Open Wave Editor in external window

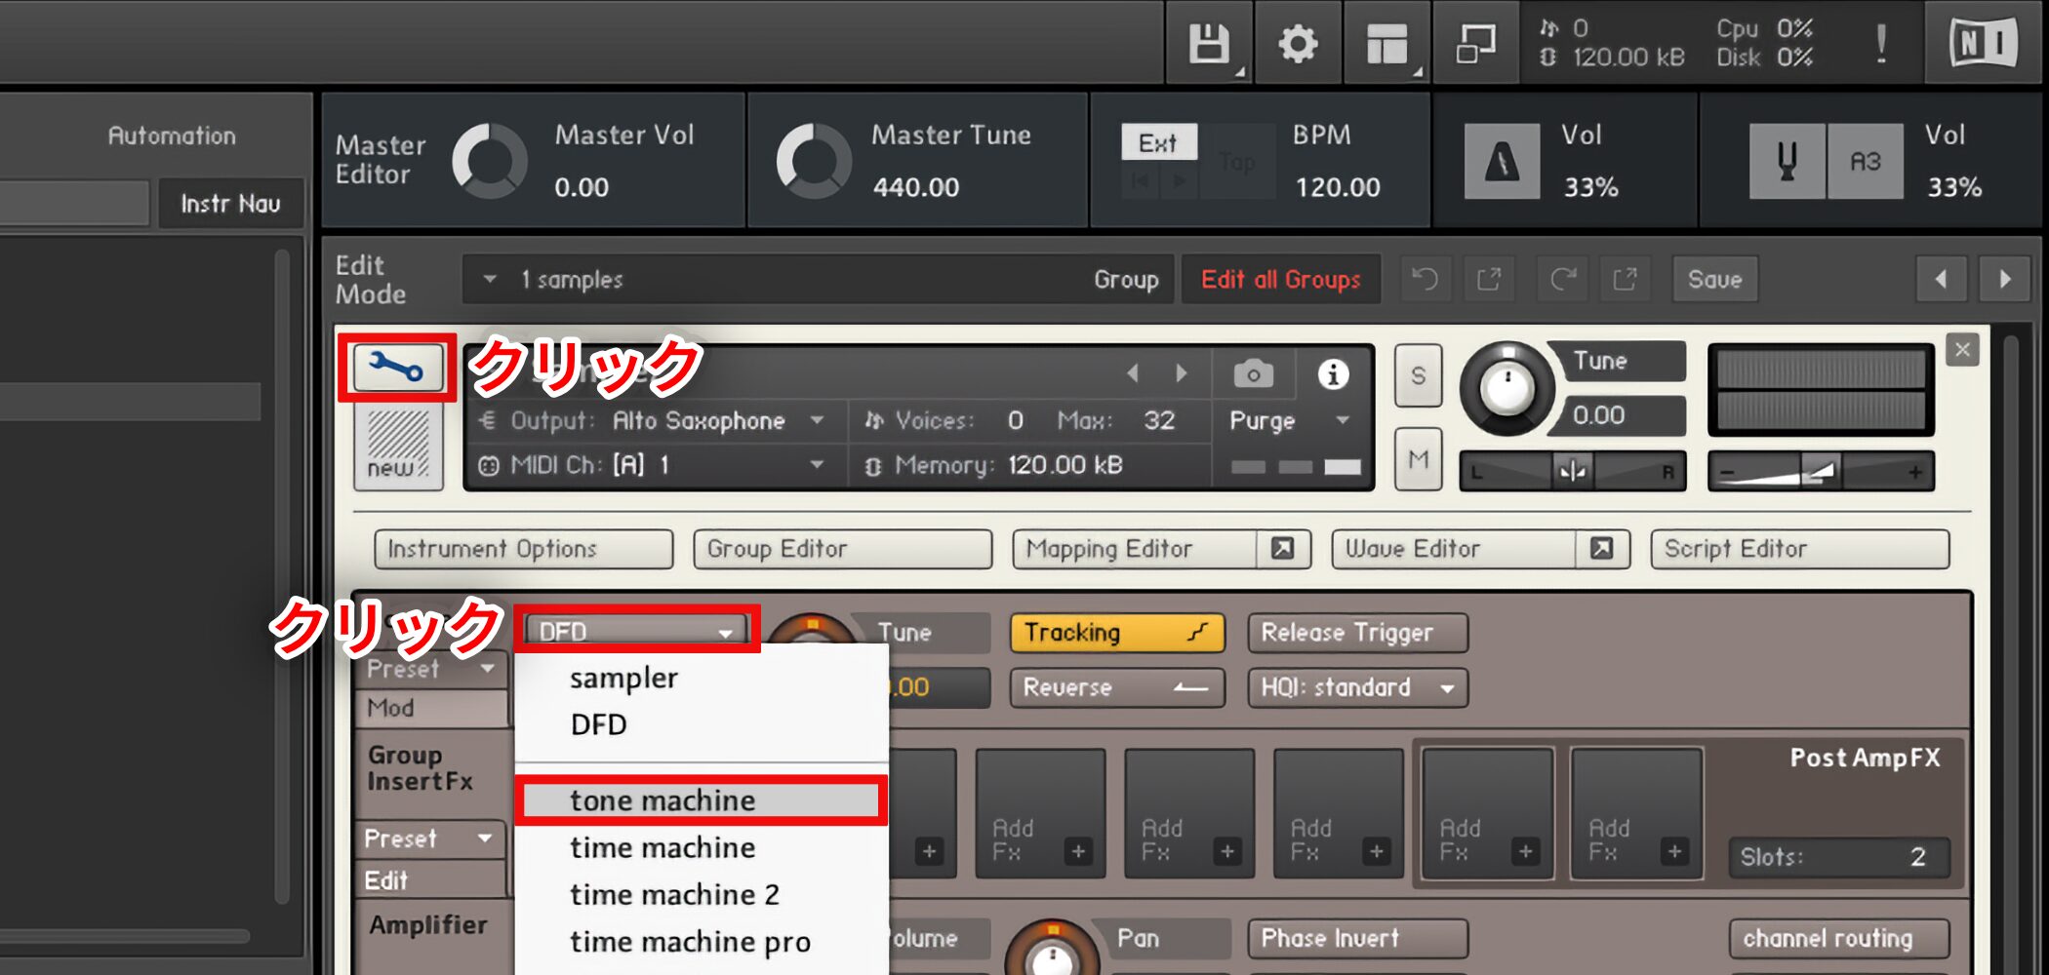point(1602,549)
